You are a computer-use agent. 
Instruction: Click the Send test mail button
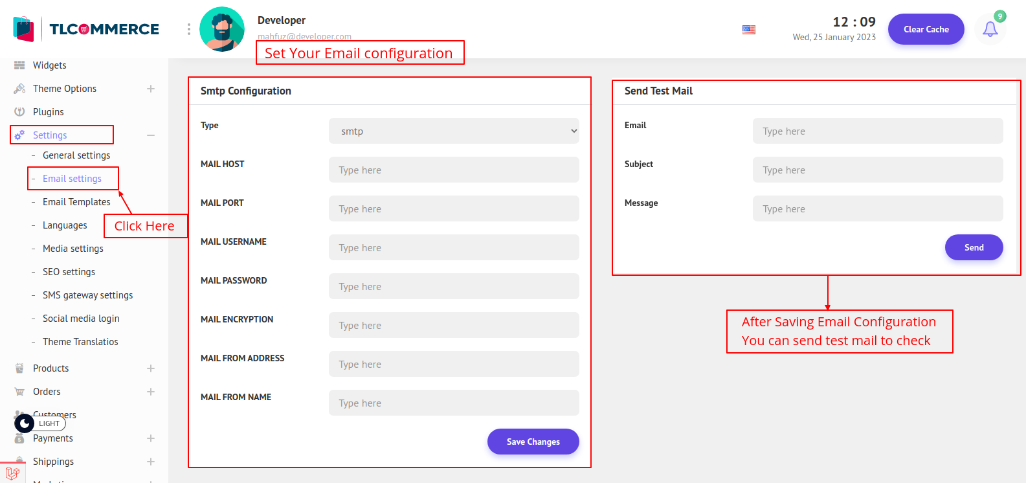(x=974, y=247)
